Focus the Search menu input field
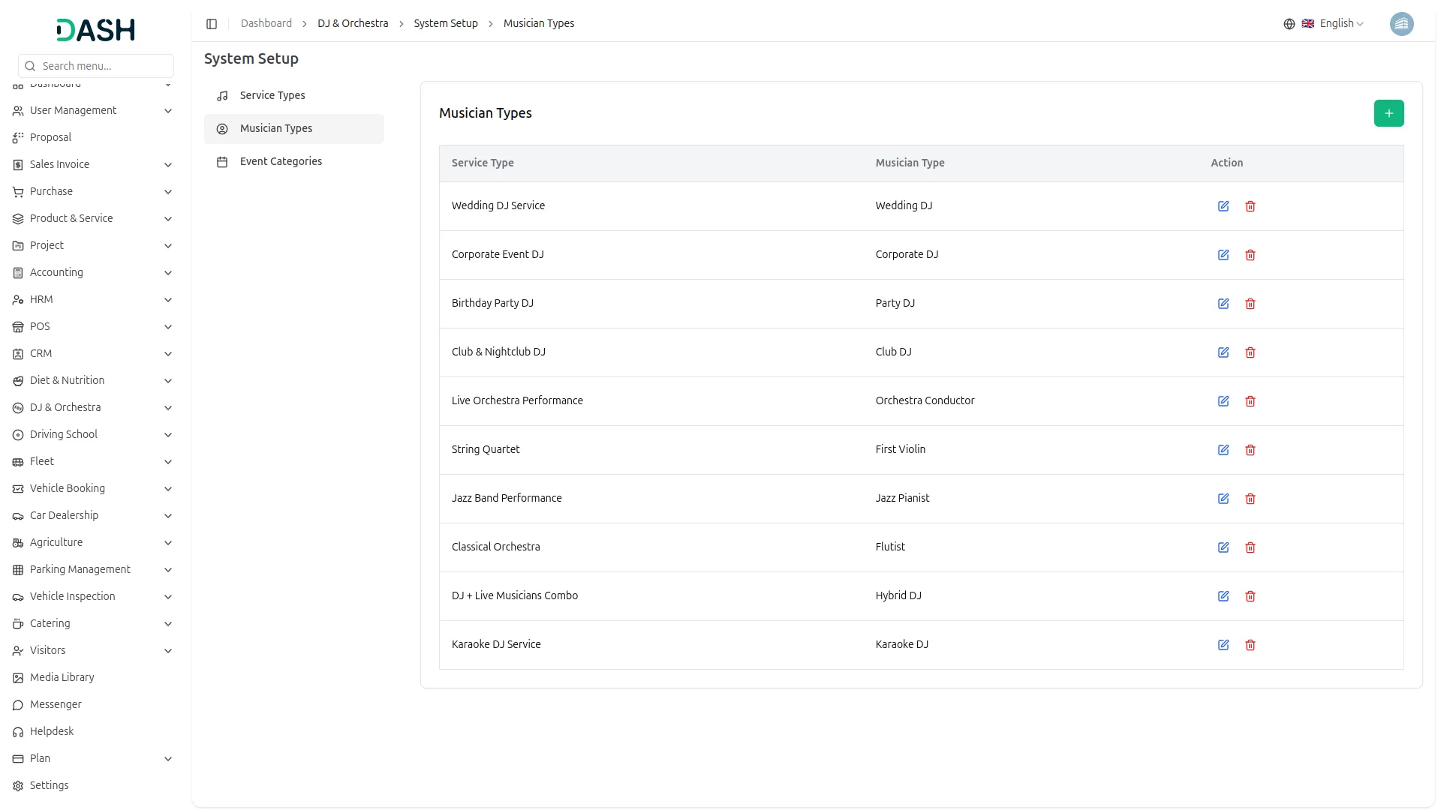Viewport: 1441px width, 810px height. 104,66
